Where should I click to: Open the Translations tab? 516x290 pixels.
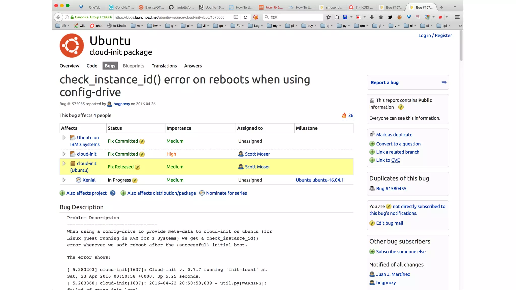click(164, 66)
